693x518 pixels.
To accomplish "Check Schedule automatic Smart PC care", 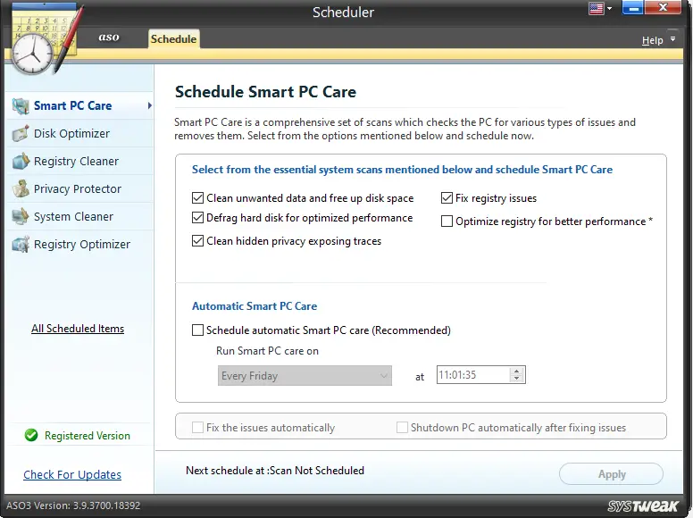I will pyautogui.click(x=197, y=330).
